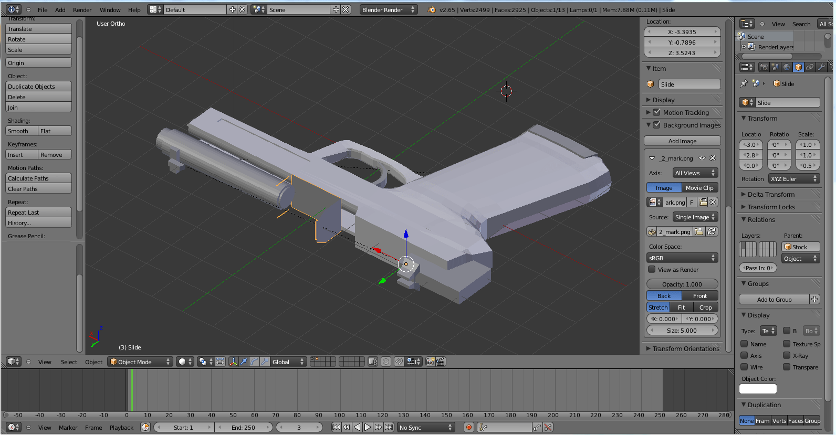This screenshot has height=435, width=836.
Task: Expand the RenderLayers tree item
Action: 744,47
